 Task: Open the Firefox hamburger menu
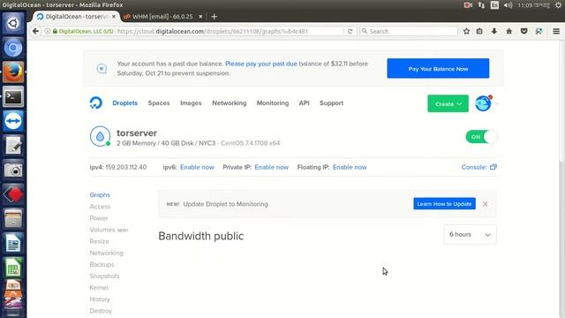[556, 32]
